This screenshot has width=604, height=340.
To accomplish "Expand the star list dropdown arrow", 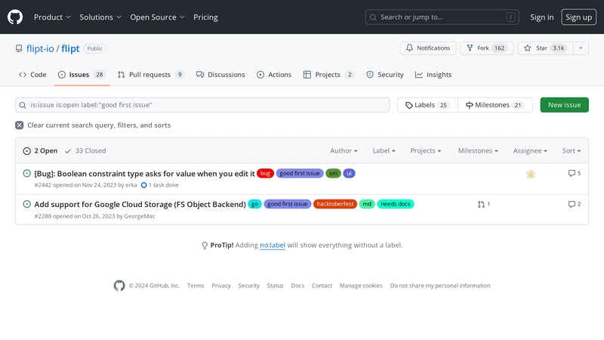I will [581, 48].
